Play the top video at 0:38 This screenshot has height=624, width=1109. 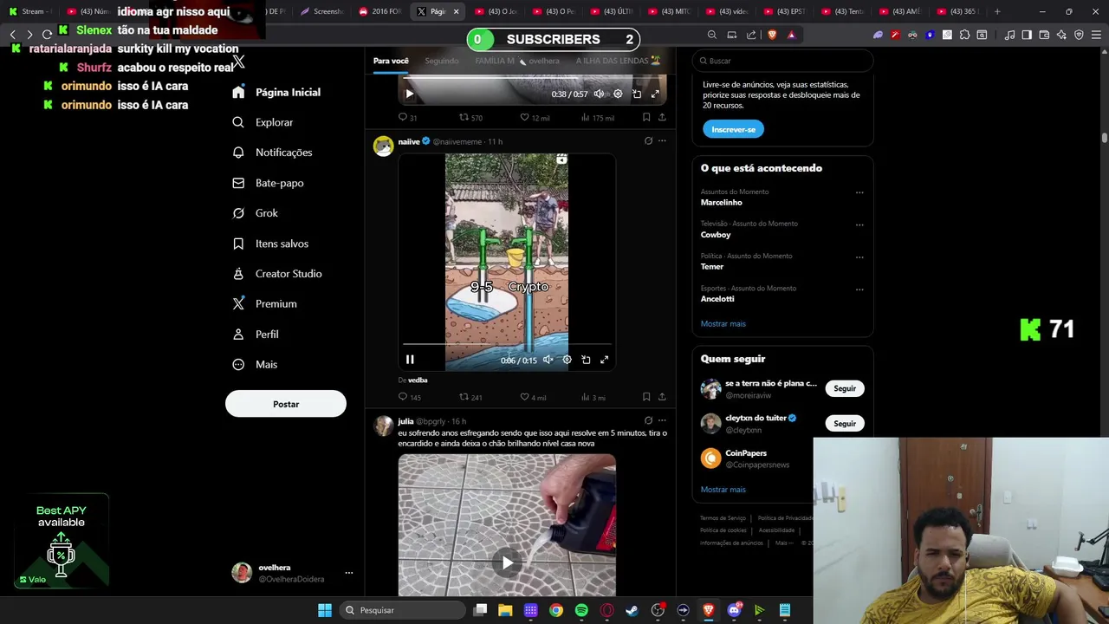[x=410, y=94]
